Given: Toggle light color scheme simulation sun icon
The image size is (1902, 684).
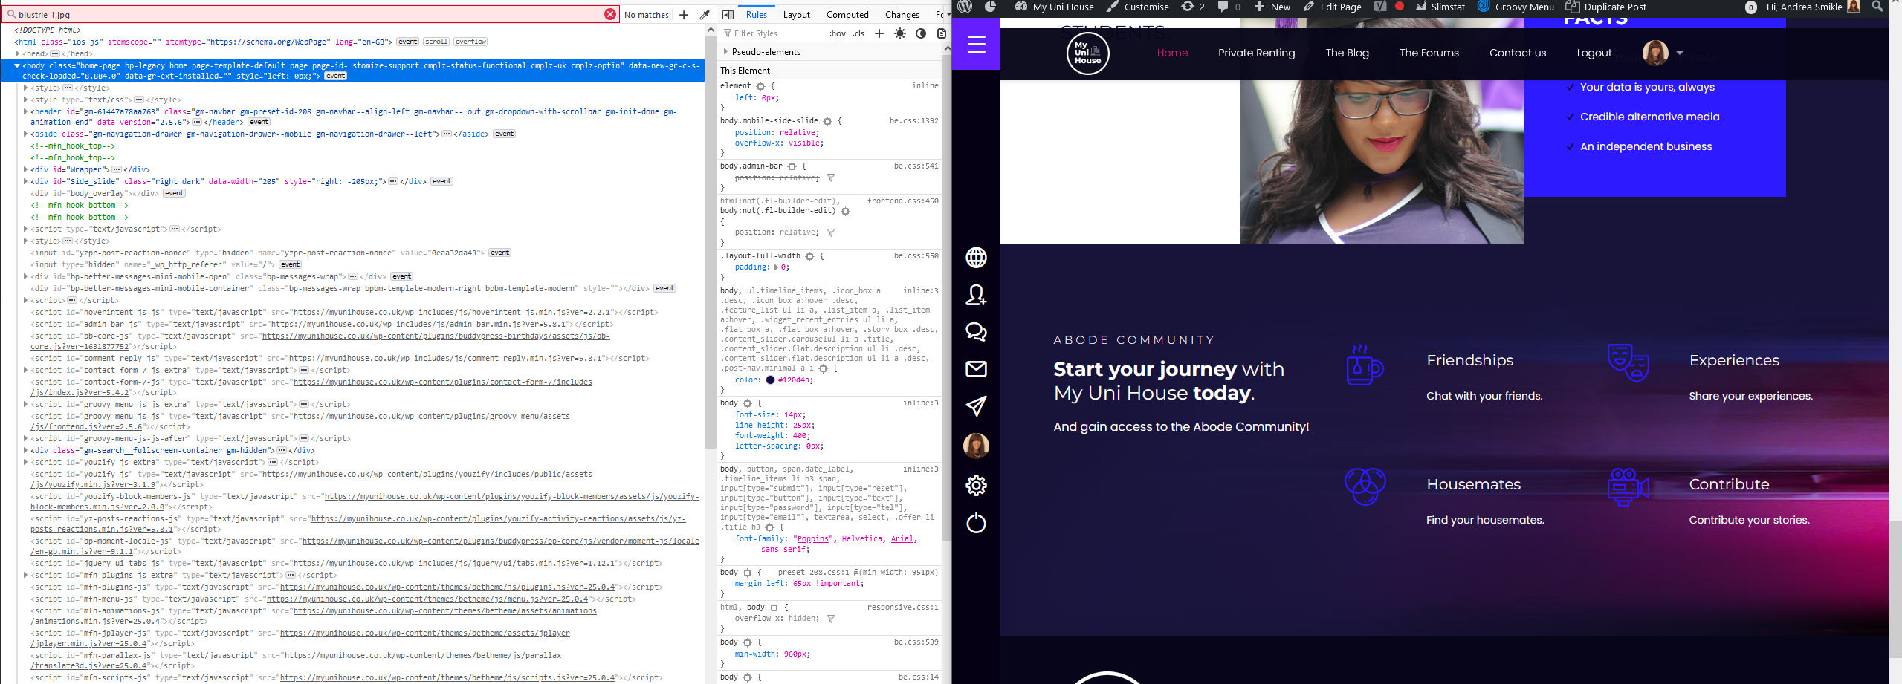Looking at the screenshot, I should [x=900, y=33].
